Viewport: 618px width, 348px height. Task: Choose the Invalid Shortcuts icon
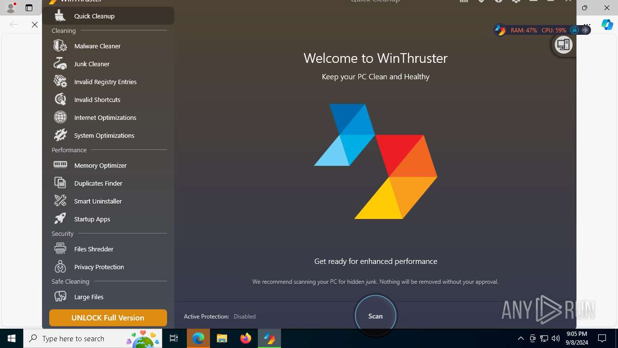click(x=60, y=100)
